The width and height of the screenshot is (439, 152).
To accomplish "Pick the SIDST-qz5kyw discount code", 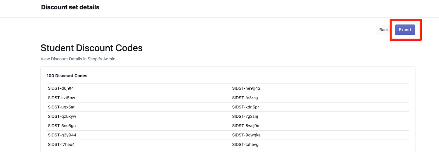I will [62, 116].
